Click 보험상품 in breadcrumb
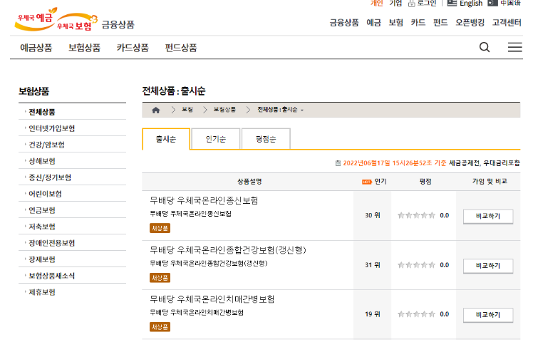Viewport: 533px width, 357px height. [x=224, y=110]
